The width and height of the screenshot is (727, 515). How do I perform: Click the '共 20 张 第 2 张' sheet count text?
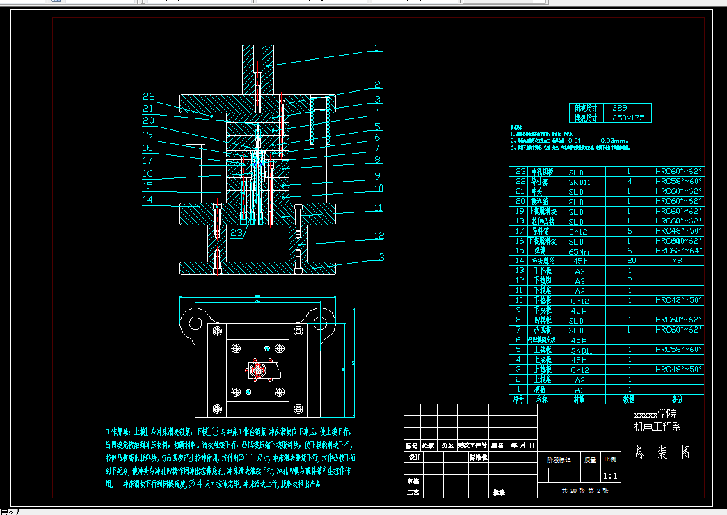click(x=585, y=491)
